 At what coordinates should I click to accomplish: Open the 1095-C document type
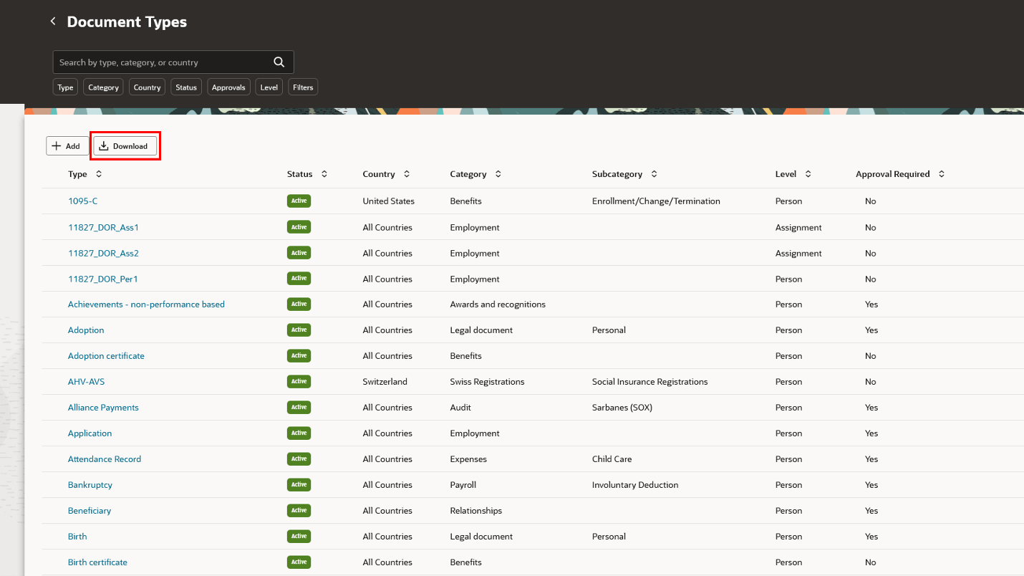(82, 201)
